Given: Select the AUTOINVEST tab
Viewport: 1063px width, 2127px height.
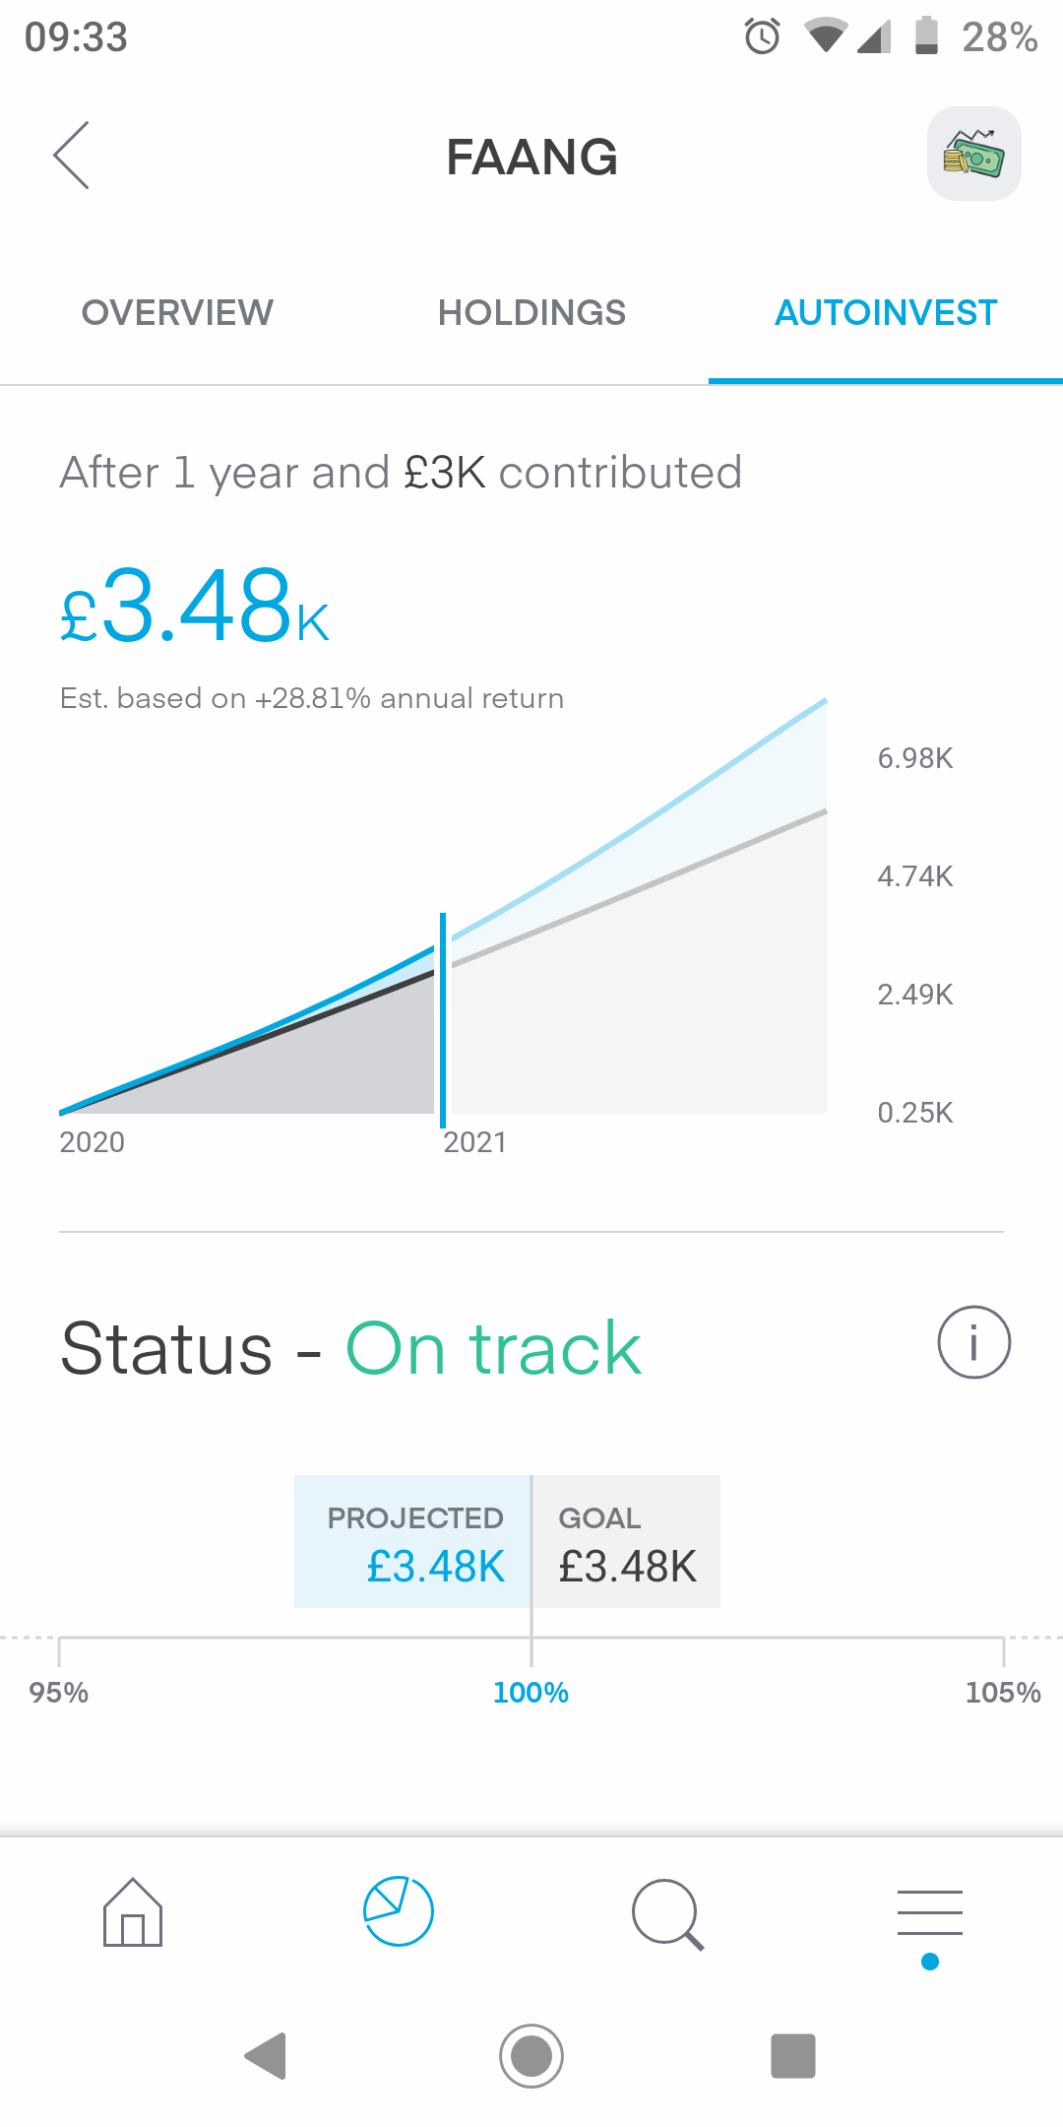Looking at the screenshot, I should 886,313.
